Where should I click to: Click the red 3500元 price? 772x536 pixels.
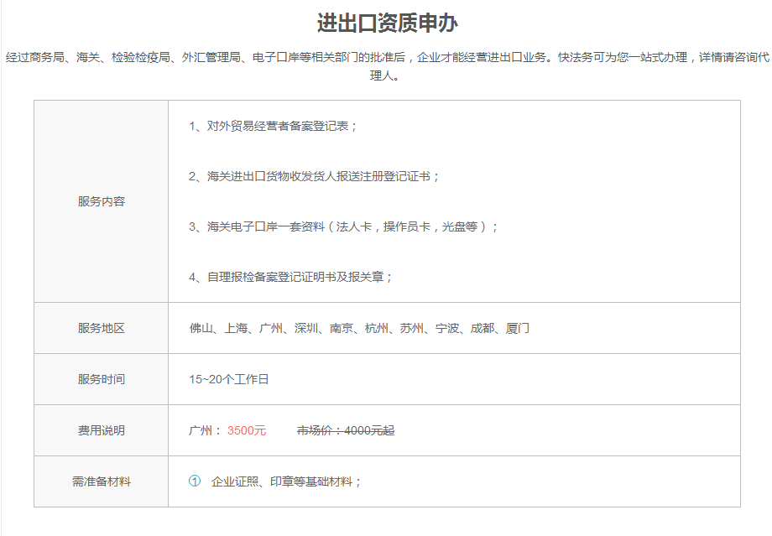247,430
